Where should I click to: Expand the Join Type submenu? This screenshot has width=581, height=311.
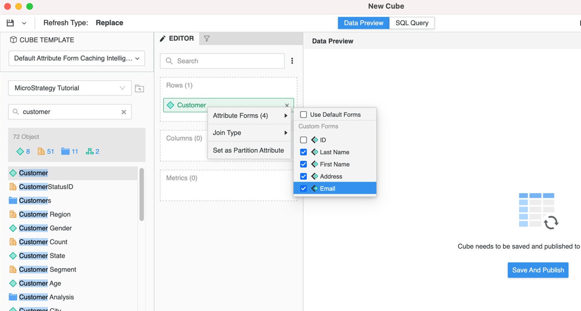point(249,133)
